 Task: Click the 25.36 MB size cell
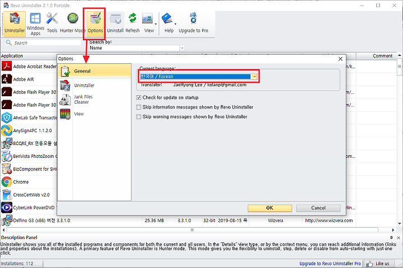154,220
